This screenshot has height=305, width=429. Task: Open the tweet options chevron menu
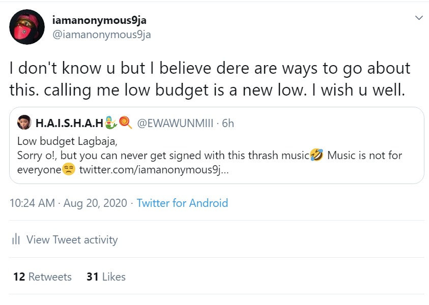[419, 18]
